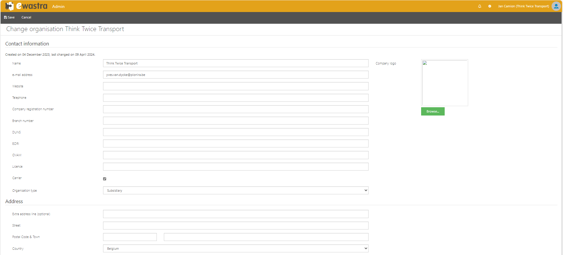Click the Licence input field
This screenshot has height=255, width=563.
click(x=236, y=166)
